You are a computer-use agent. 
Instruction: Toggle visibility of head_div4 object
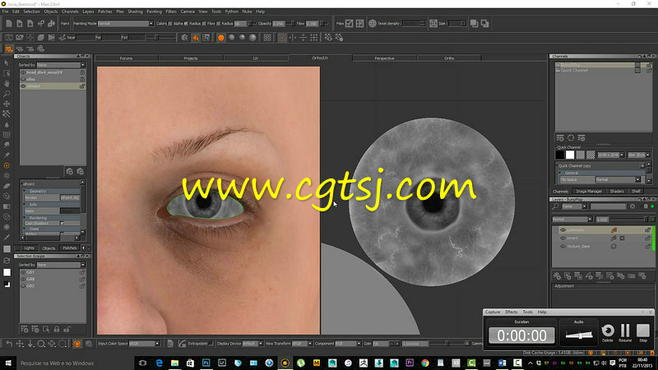point(23,72)
